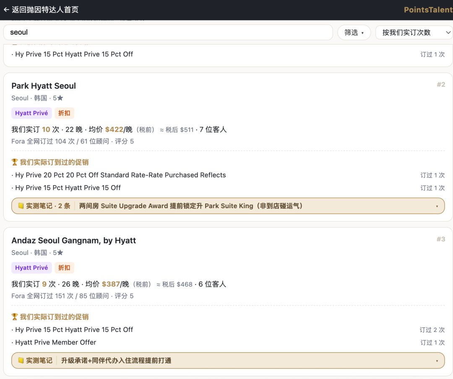Screen dimensions: 453x379
Task: Focus the search field containing seoul
Action: pos(168,32)
